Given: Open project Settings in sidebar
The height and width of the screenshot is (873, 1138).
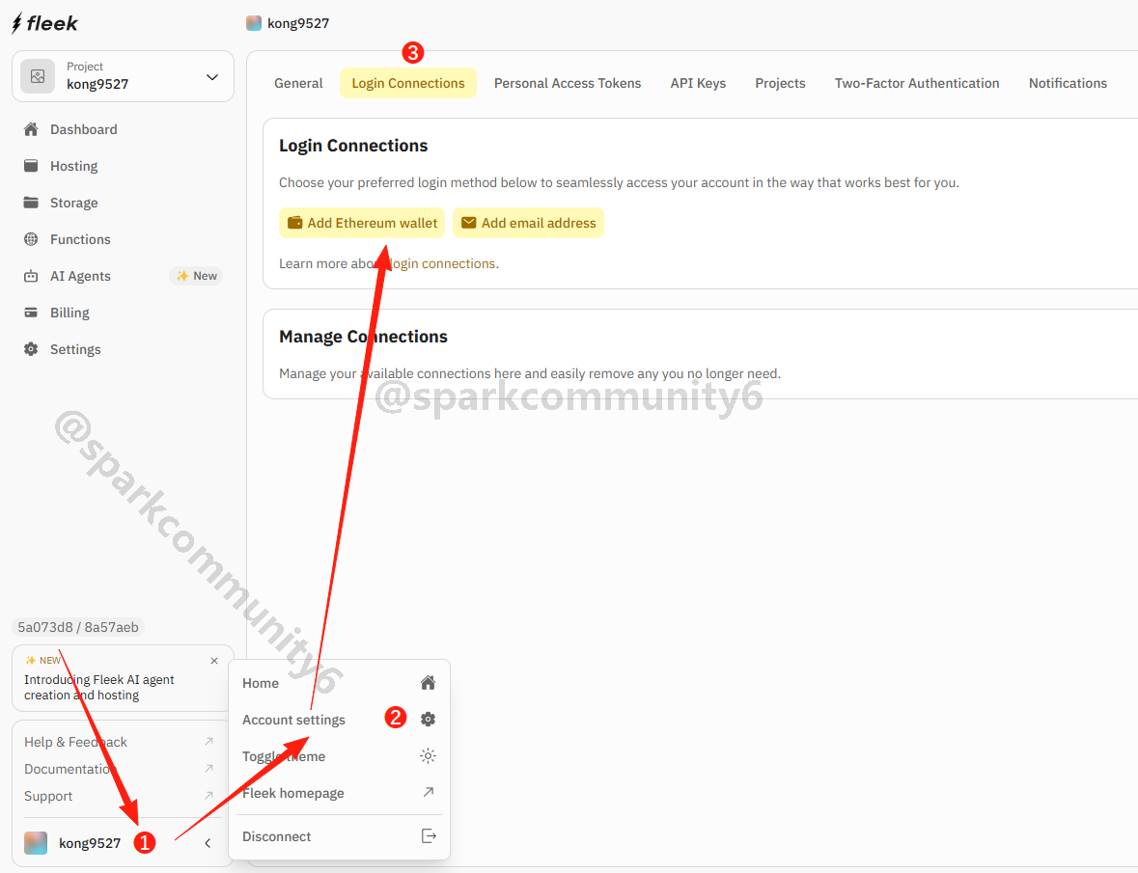Looking at the screenshot, I should click(x=74, y=349).
